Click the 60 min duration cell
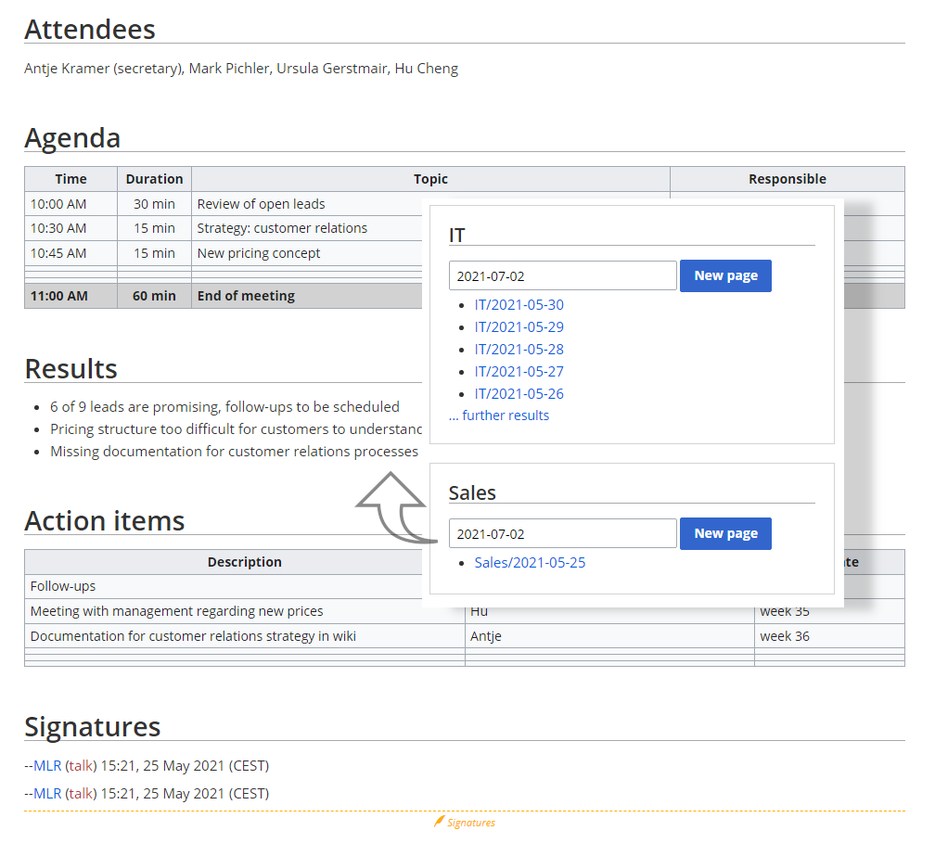 [x=154, y=296]
